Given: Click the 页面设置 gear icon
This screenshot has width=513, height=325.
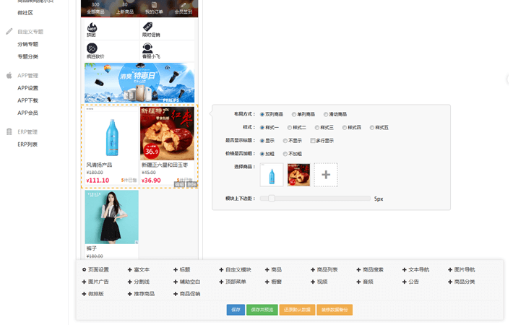Looking at the screenshot, I should pyautogui.click(x=85, y=269).
